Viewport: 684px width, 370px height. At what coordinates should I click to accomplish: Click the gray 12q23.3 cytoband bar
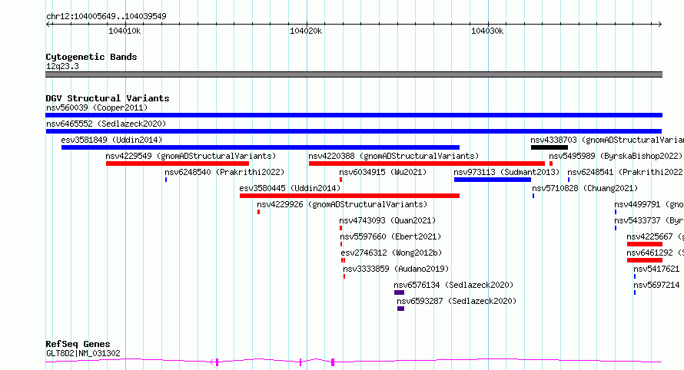click(x=354, y=74)
